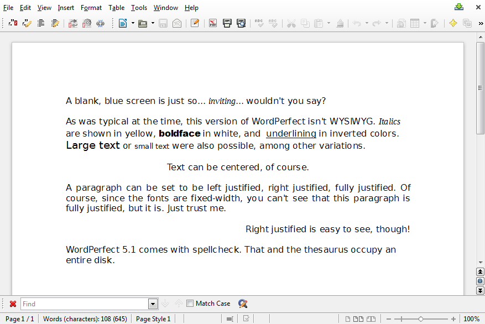Open the Edit menu
485x324 pixels.
[25, 8]
